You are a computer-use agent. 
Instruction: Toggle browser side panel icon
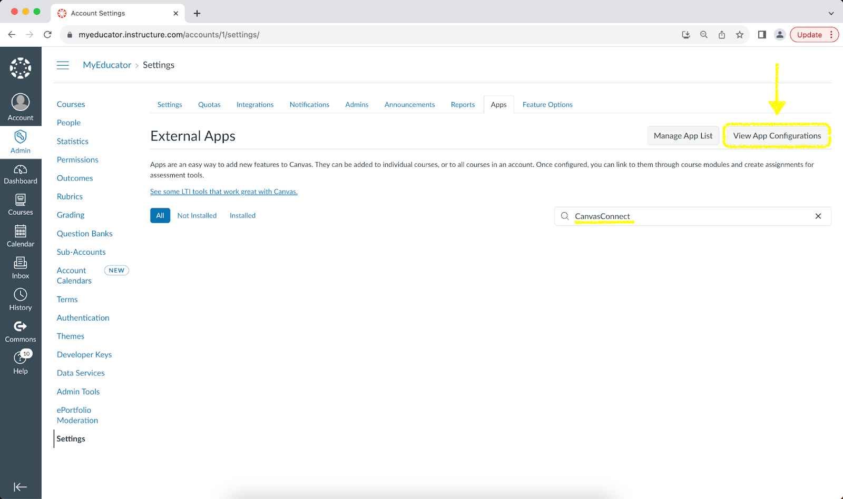pos(762,35)
